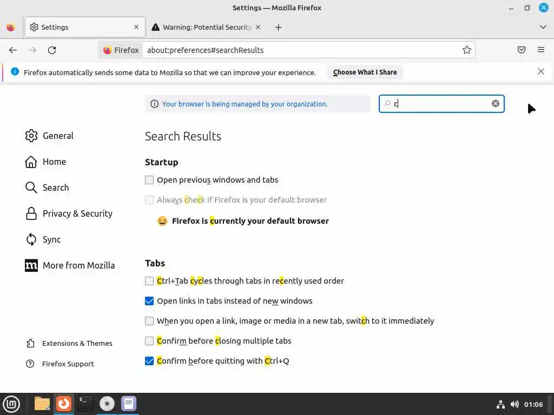Open the Firefox application menu

coord(541,50)
